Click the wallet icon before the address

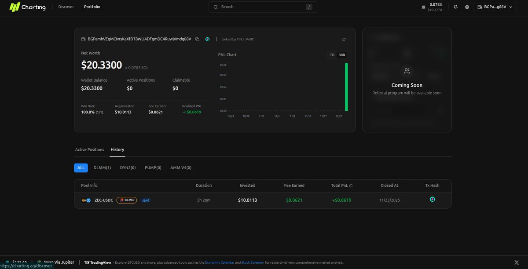coord(84,39)
